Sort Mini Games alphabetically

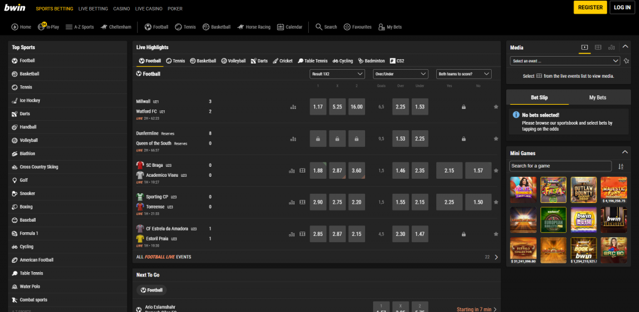click(x=621, y=166)
